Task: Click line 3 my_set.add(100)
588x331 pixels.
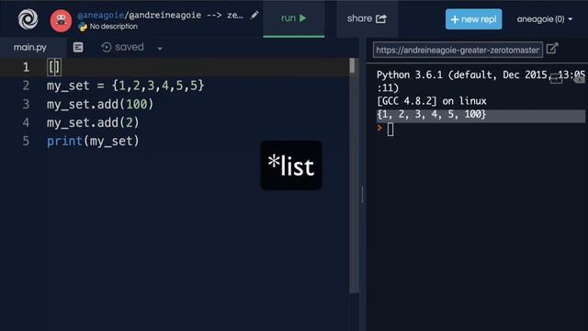Action: [x=100, y=104]
